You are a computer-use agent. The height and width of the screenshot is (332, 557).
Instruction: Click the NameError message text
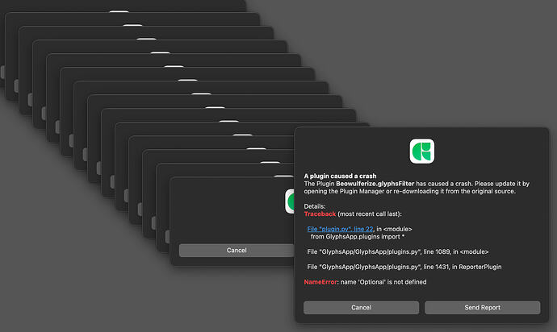365,282
